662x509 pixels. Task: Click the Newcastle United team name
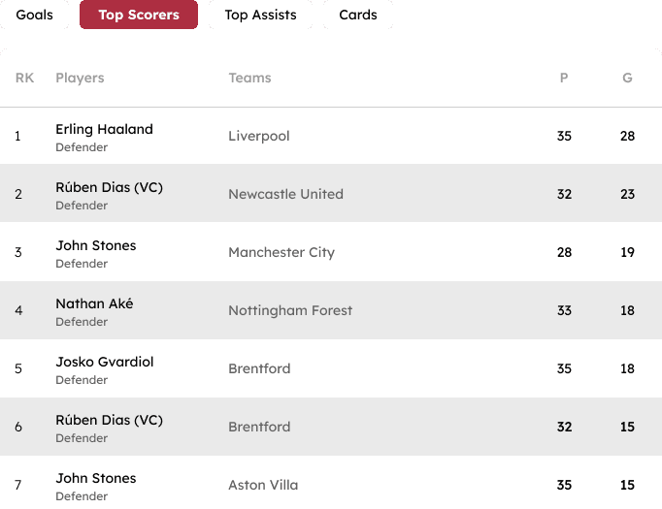285,194
